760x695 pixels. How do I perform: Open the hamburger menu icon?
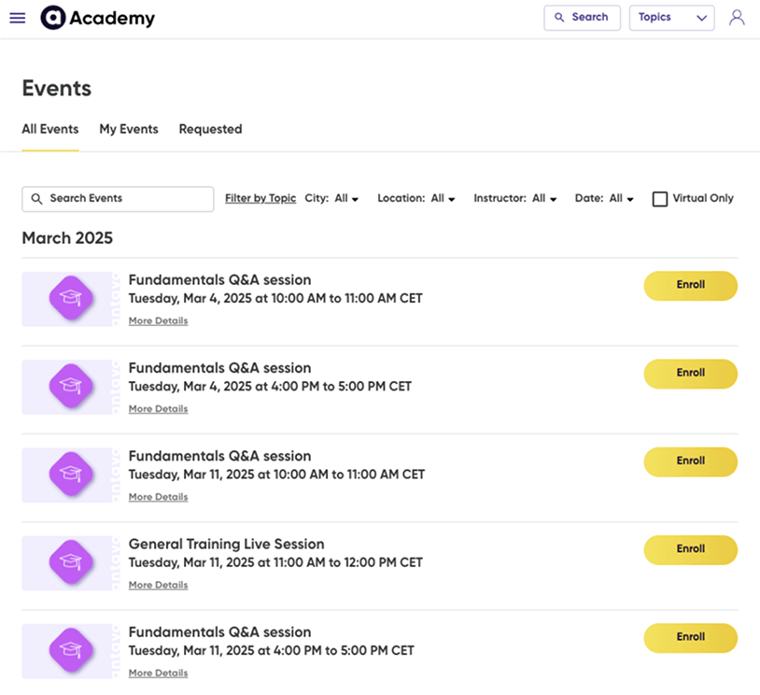(17, 17)
